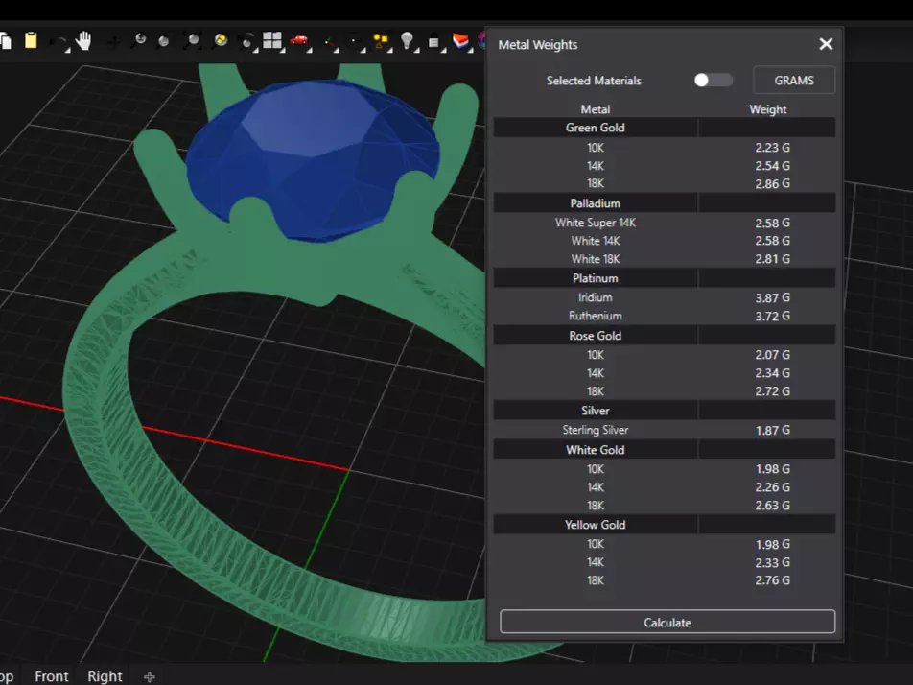The width and height of the screenshot is (913, 685).
Task: Click the GRAMS unit button
Action: [x=794, y=81]
